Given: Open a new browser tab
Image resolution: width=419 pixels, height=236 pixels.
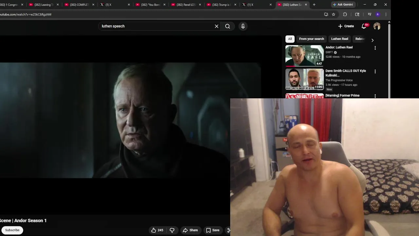Looking at the screenshot, I should [x=314, y=5].
